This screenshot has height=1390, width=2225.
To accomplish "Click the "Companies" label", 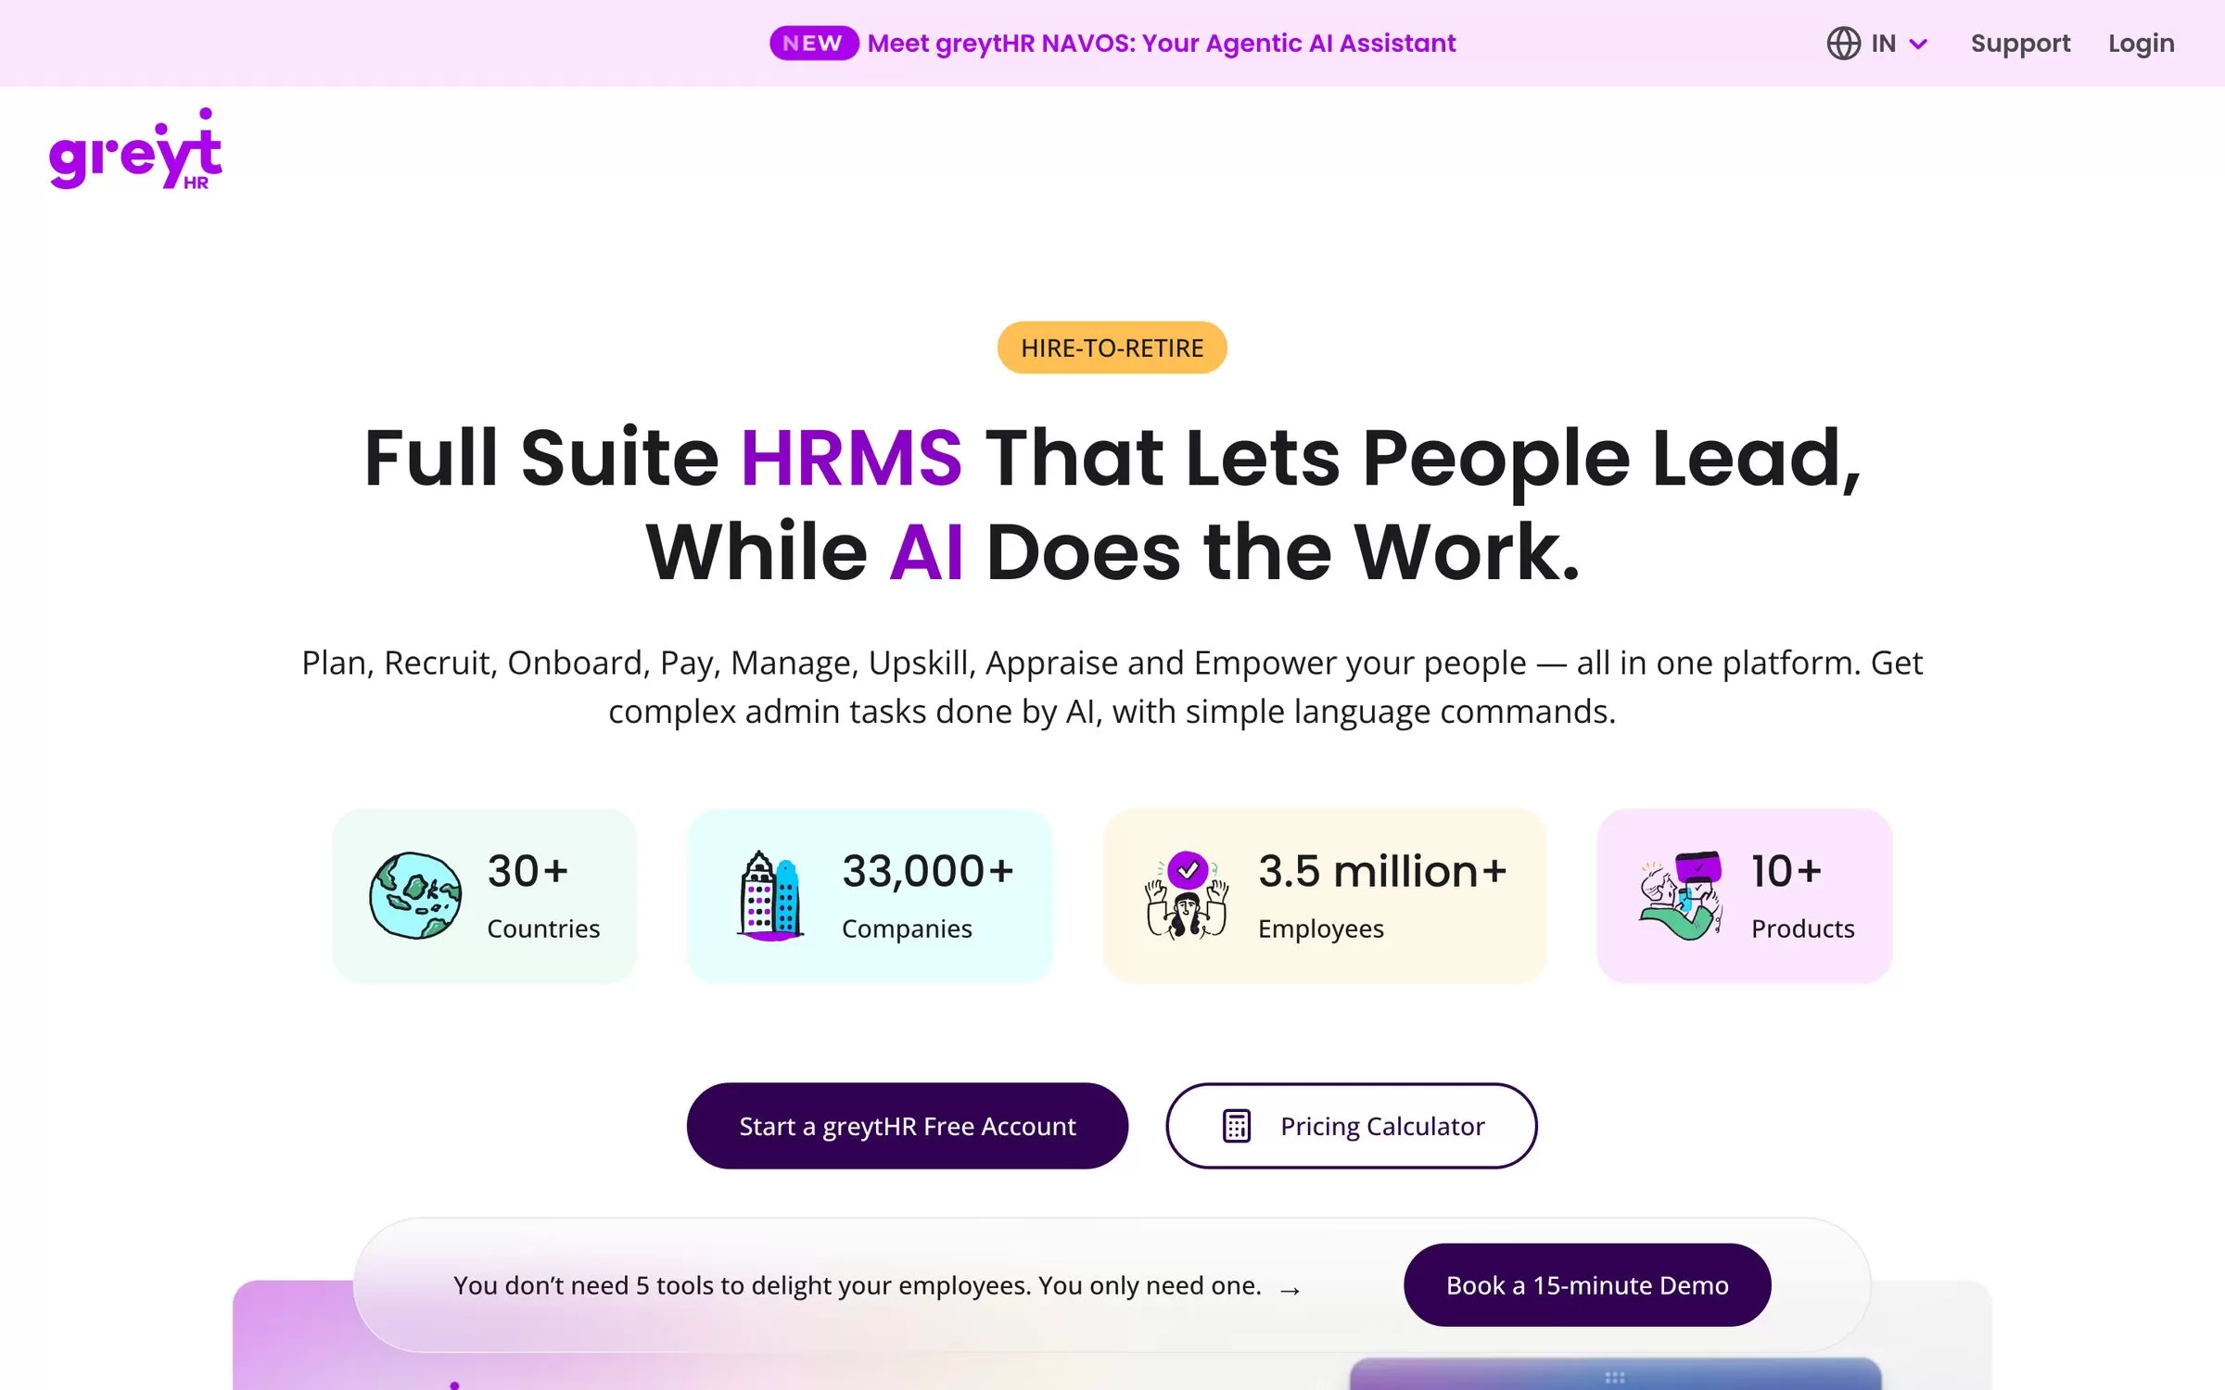I will (907, 929).
